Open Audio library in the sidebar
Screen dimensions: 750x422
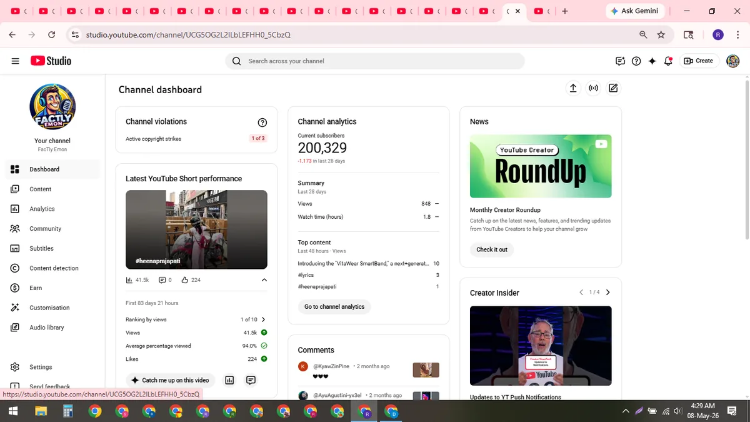52,328
